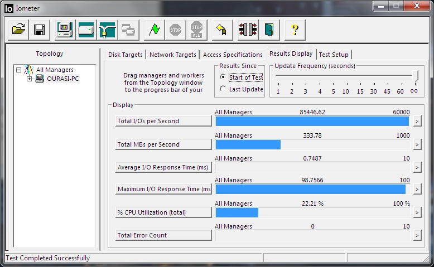Switch to the Test Setup tab

334,55
